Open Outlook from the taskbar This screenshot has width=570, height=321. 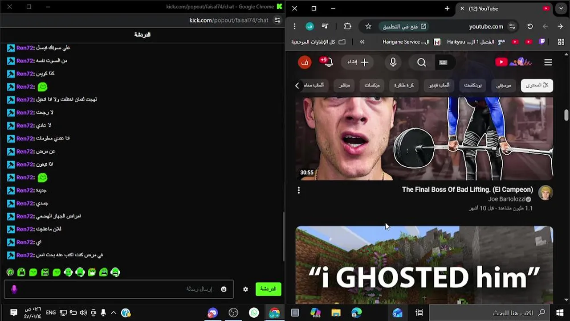pyautogui.click(x=397, y=313)
